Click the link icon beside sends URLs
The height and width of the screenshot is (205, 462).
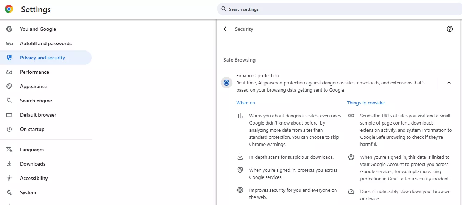point(351,116)
